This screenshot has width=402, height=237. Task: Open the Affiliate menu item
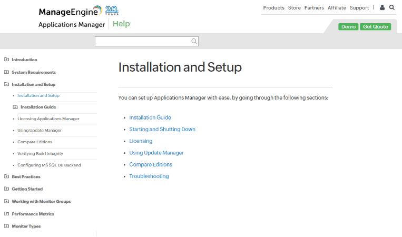click(x=337, y=8)
